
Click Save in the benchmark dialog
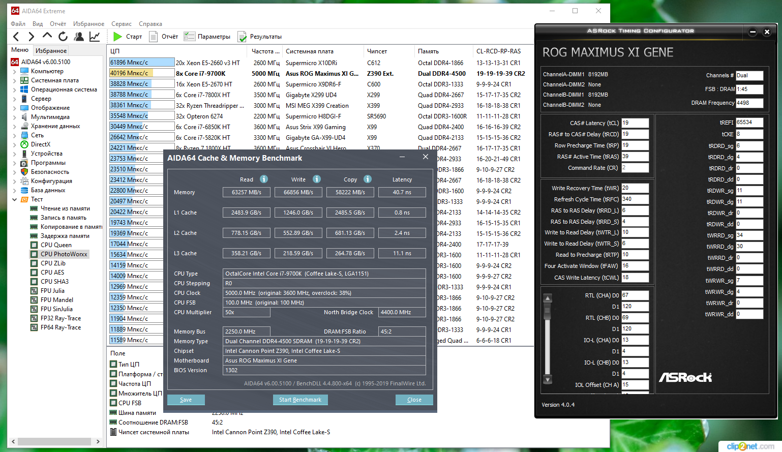coord(186,400)
